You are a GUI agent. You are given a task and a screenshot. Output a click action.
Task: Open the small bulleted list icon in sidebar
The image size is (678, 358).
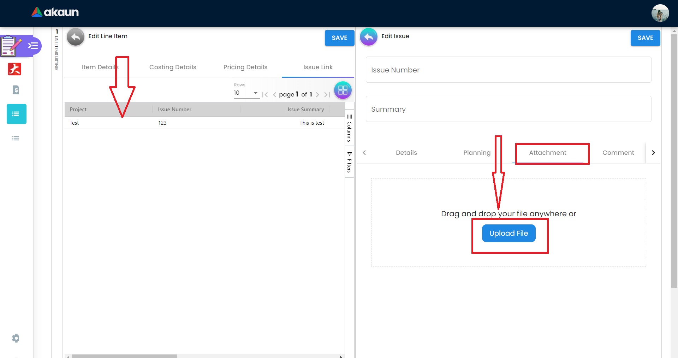pyautogui.click(x=16, y=138)
